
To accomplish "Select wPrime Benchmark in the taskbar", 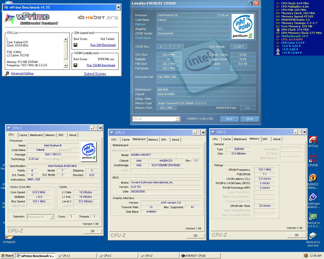I will 35,256.
